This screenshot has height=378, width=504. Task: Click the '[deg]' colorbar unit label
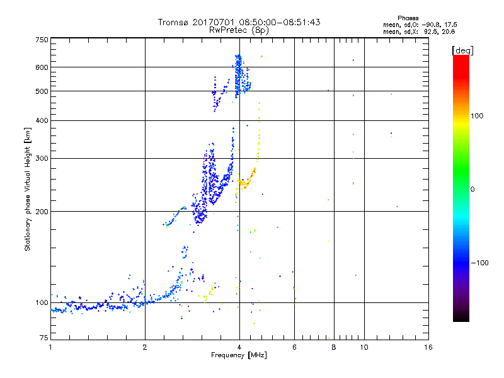click(x=462, y=50)
